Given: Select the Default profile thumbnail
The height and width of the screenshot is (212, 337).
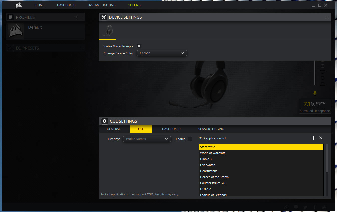Looking at the screenshot, I should (16, 31).
